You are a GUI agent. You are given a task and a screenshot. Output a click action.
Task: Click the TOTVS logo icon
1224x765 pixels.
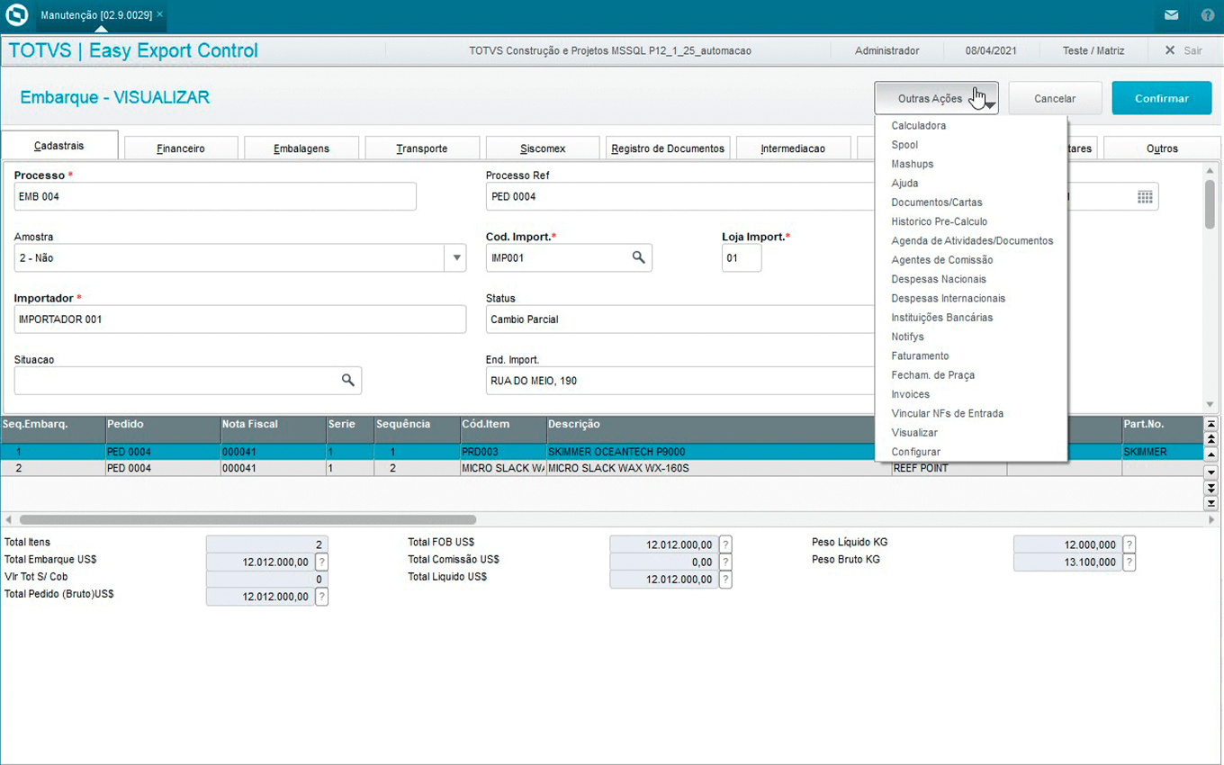coord(16,15)
